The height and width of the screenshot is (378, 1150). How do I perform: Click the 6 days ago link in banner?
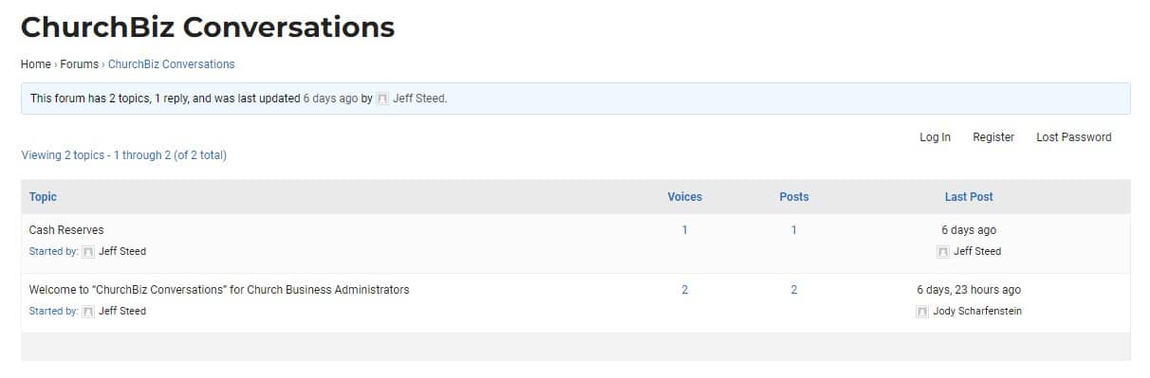pyautogui.click(x=330, y=99)
